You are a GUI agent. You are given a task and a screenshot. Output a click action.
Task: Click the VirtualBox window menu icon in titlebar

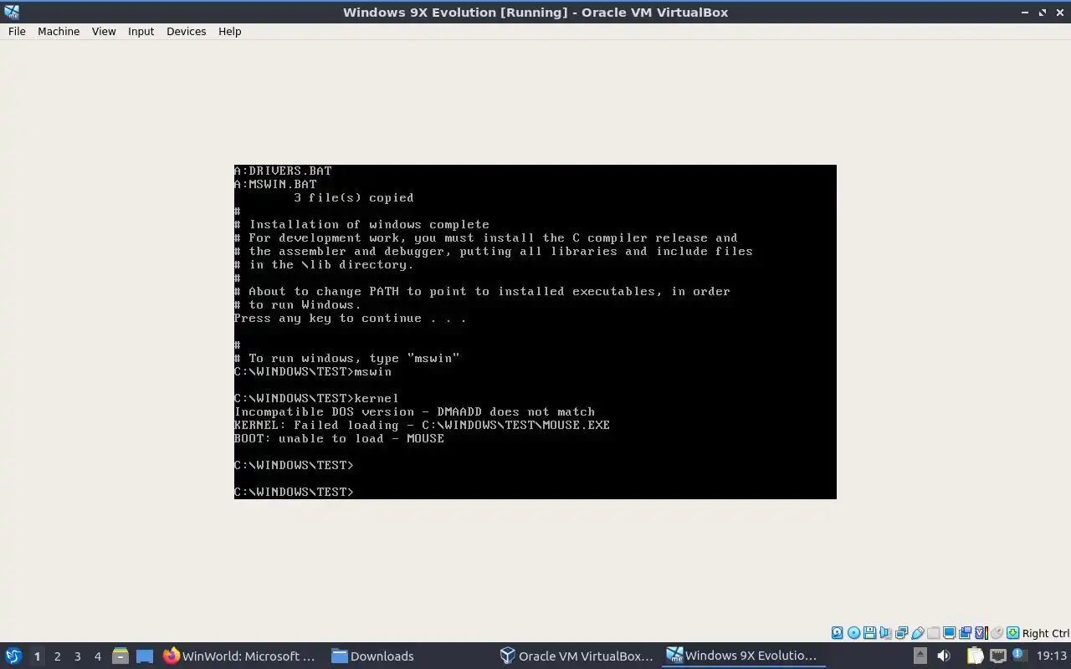pyautogui.click(x=11, y=12)
